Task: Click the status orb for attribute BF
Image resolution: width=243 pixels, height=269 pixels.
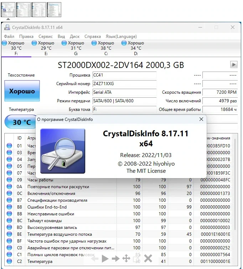Action: pos(9,241)
